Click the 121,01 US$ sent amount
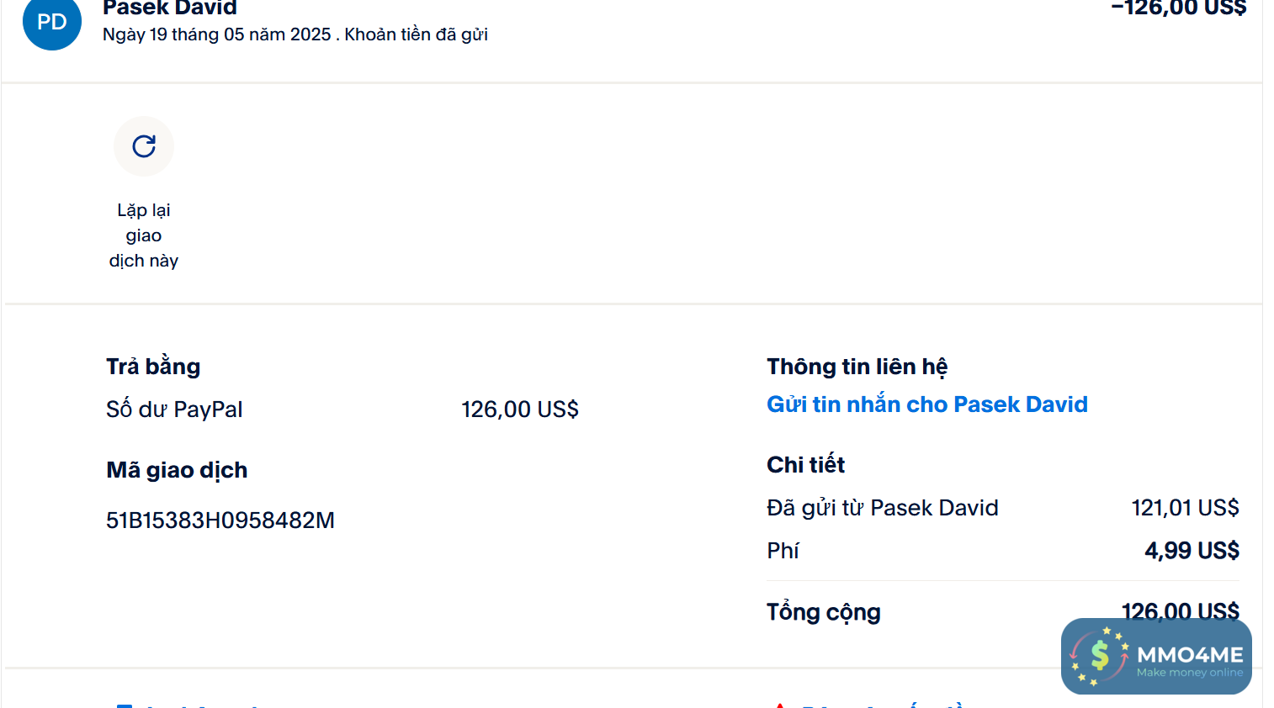The width and height of the screenshot is (1274, 708). (1185, 508)
